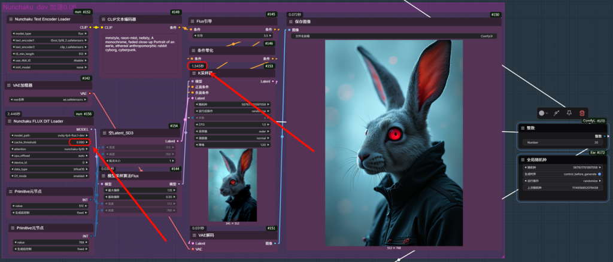Open the attention dropdown in FLUX DiT Loader
Image resolution: width=613 pixels, height=262 pixels.
tap(51, 148)
